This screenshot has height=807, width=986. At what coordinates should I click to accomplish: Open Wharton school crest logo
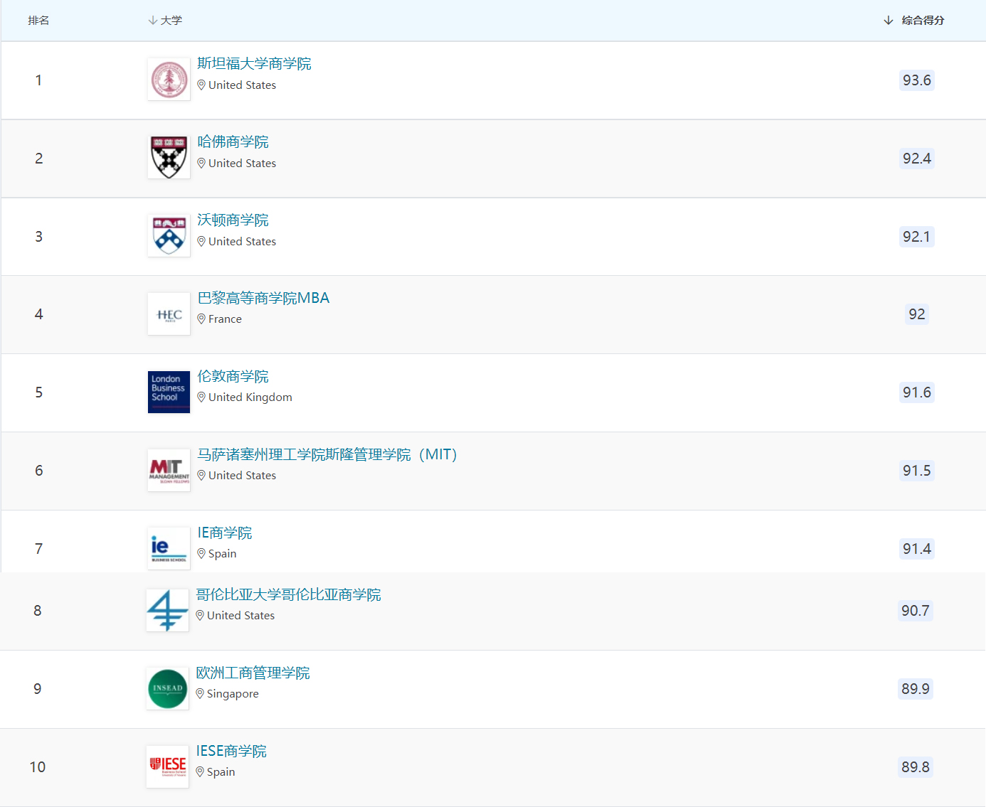coord(169,235)
